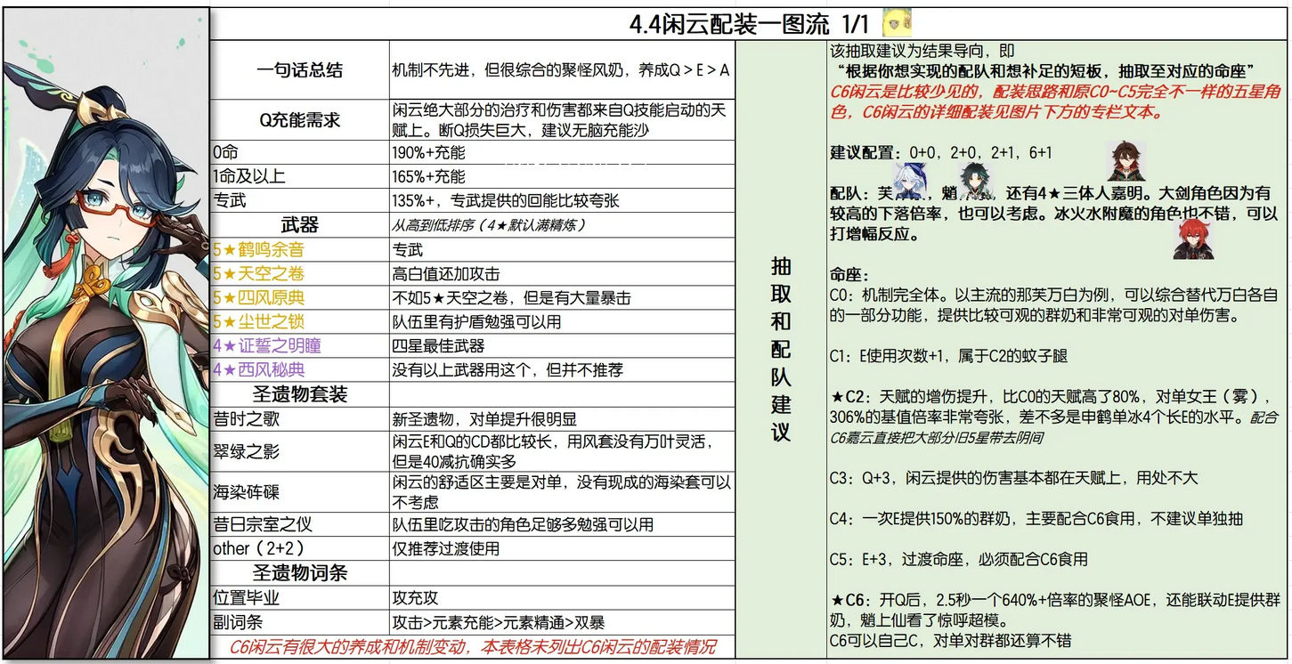The image size is (1292, 664).
Task: Select the Xiao character portrait
Action: click(977, 182)
